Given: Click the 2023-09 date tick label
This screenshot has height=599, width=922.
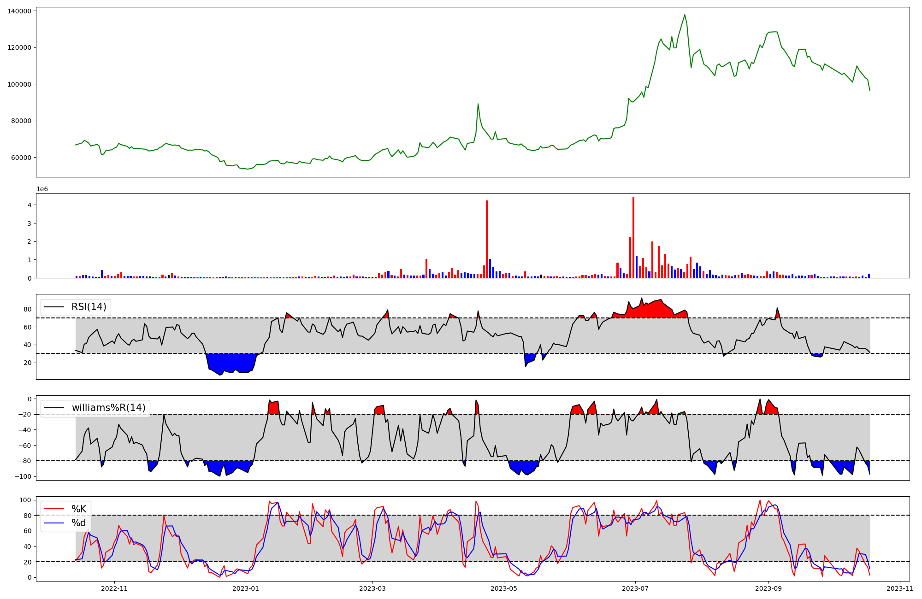Looking at the screenshot, I should coord(768,588).
